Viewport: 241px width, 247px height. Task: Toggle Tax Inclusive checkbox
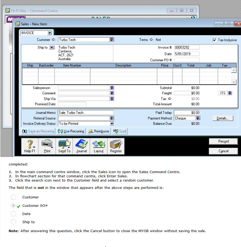tap(214, 40)
